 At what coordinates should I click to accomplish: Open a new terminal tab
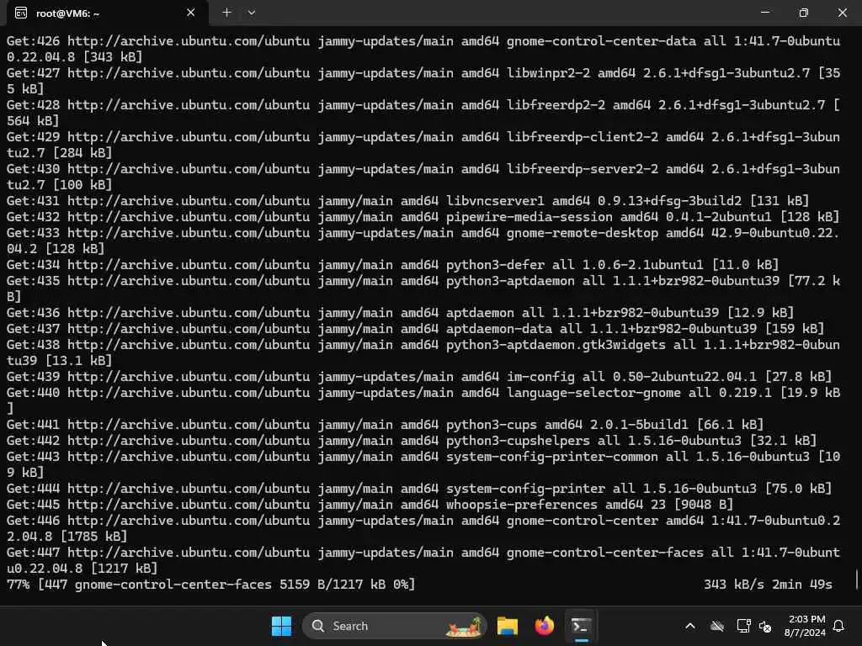226,13
